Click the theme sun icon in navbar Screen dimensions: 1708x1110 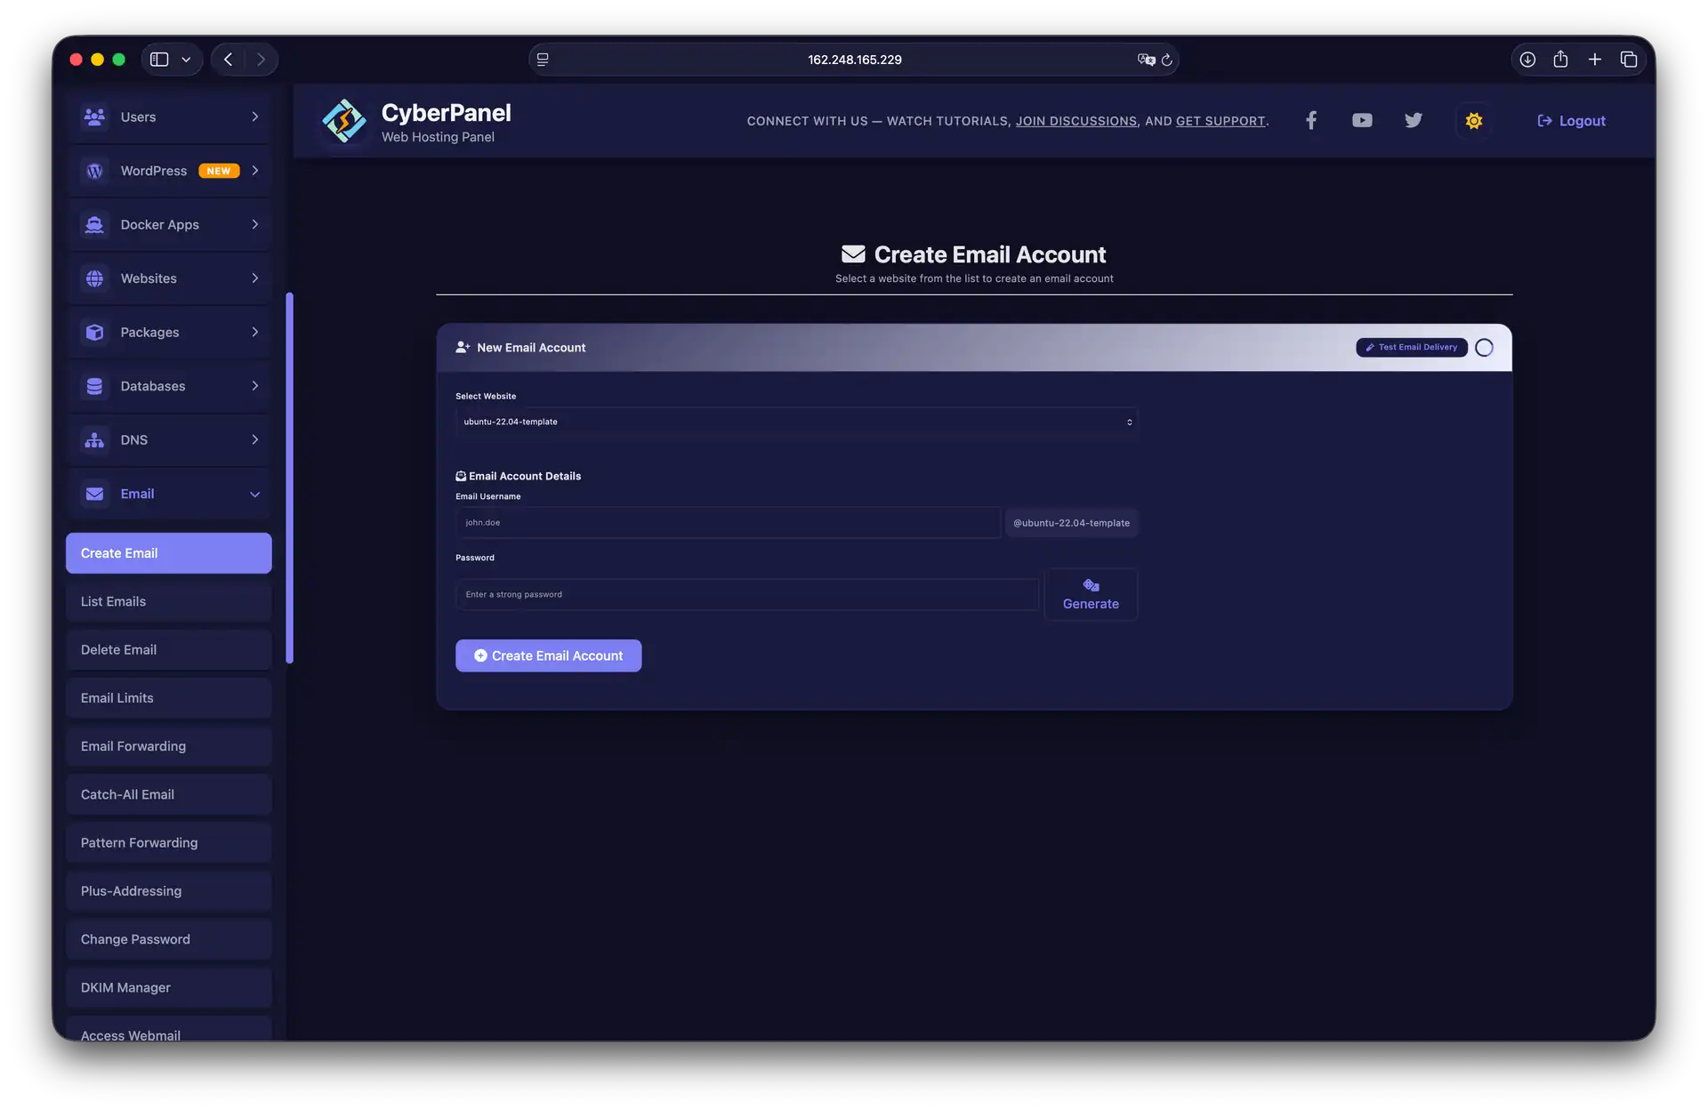pyautogui.click(x=1473, y=120)
